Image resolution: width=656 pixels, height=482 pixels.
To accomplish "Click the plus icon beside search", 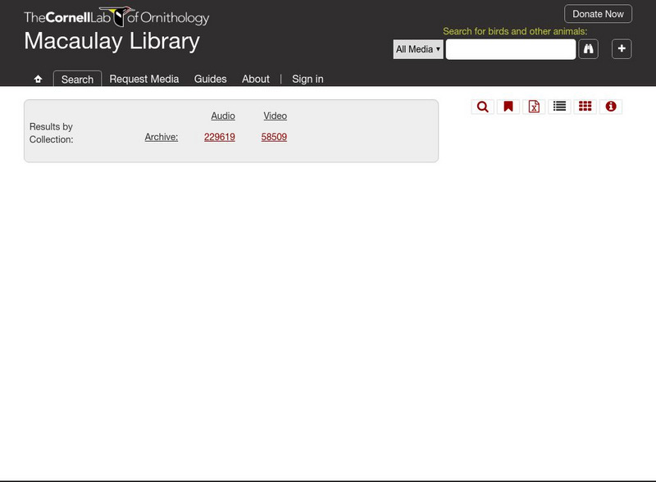I will point(622,49).
